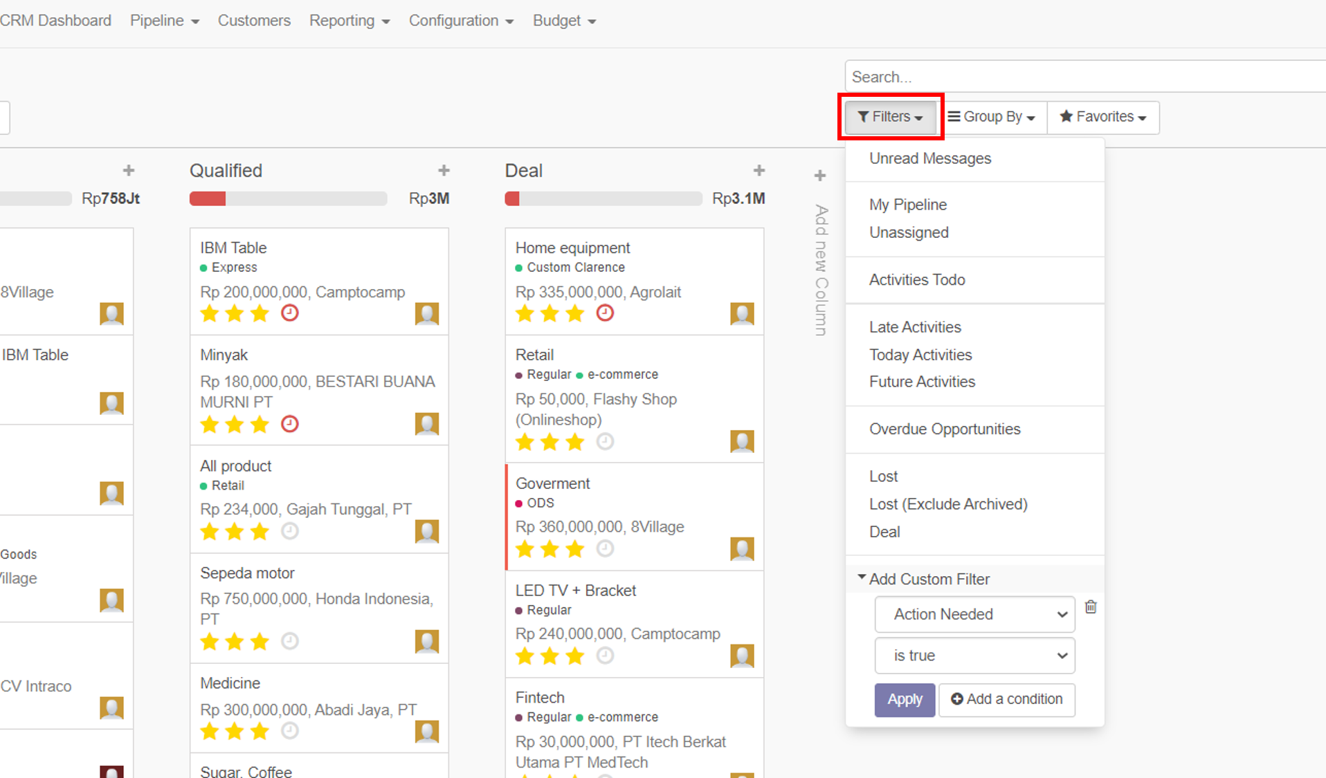1326x778 pixels.
Task: Apply the custom filter
Action: click(905, 699)
